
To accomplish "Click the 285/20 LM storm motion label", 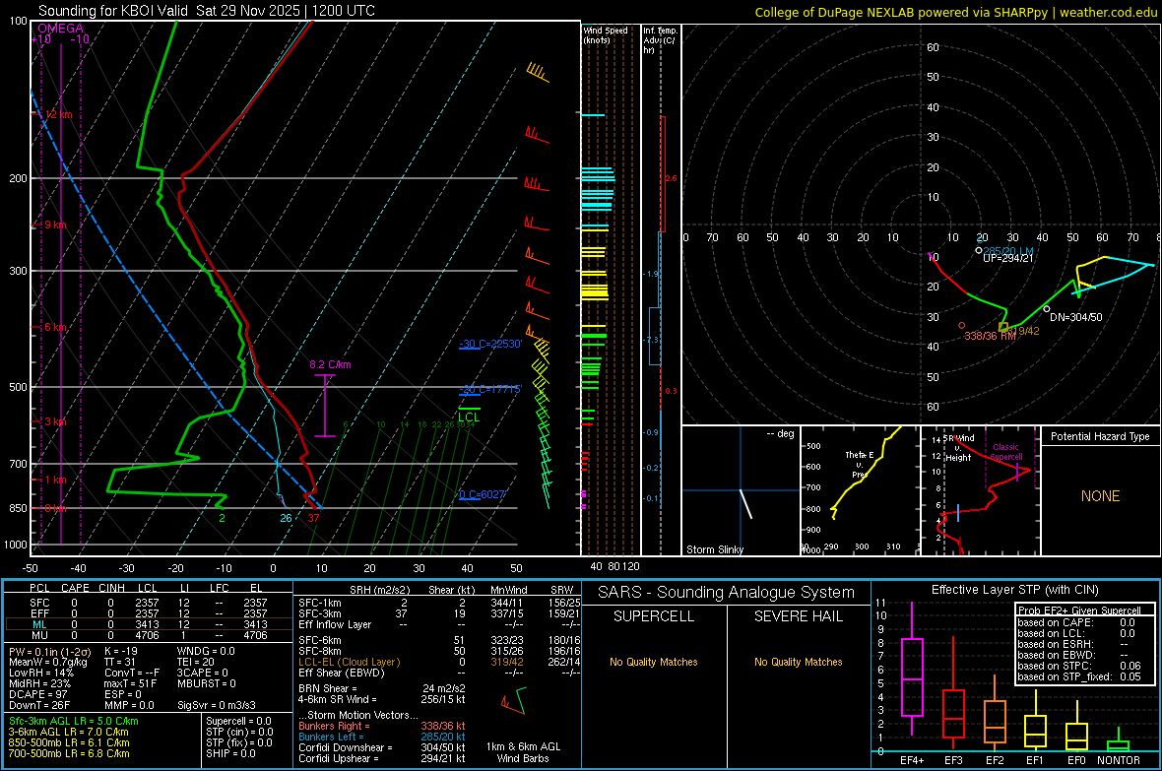I will click(1007, 250).
